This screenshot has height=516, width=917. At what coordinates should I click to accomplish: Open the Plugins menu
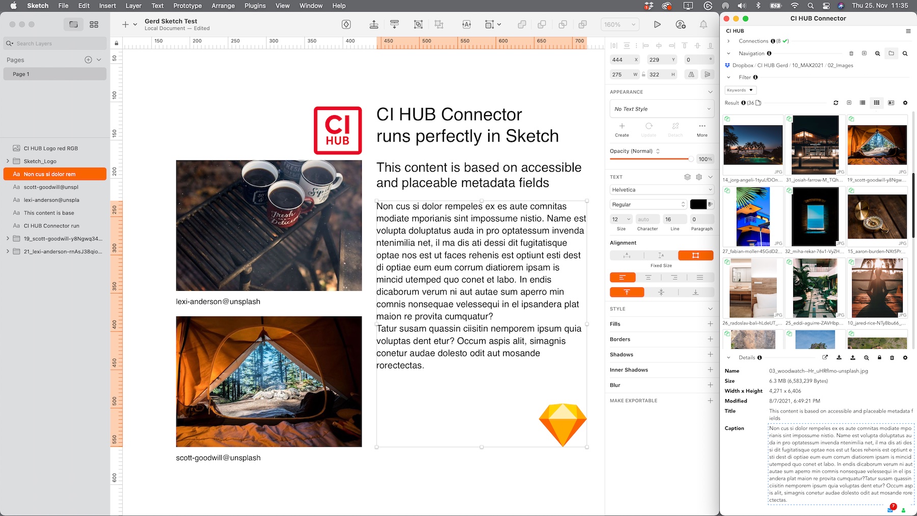click(x=255, y=6)
